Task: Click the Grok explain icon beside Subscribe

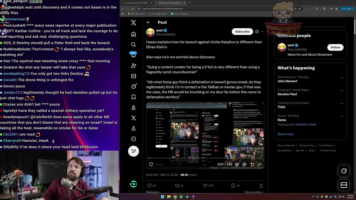Action: (257, 32)
